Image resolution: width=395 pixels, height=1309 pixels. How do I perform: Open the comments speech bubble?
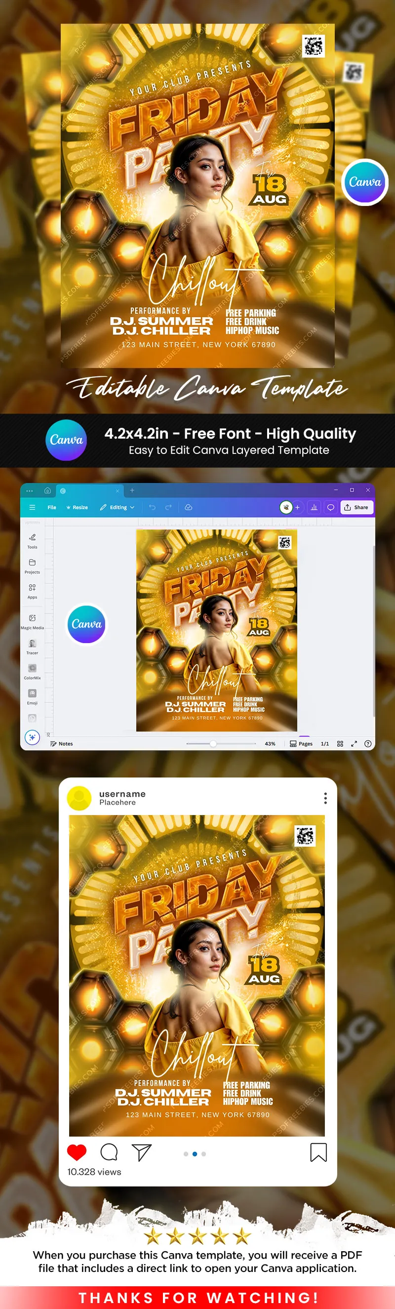pyautogui.click(x=330, y=507)
